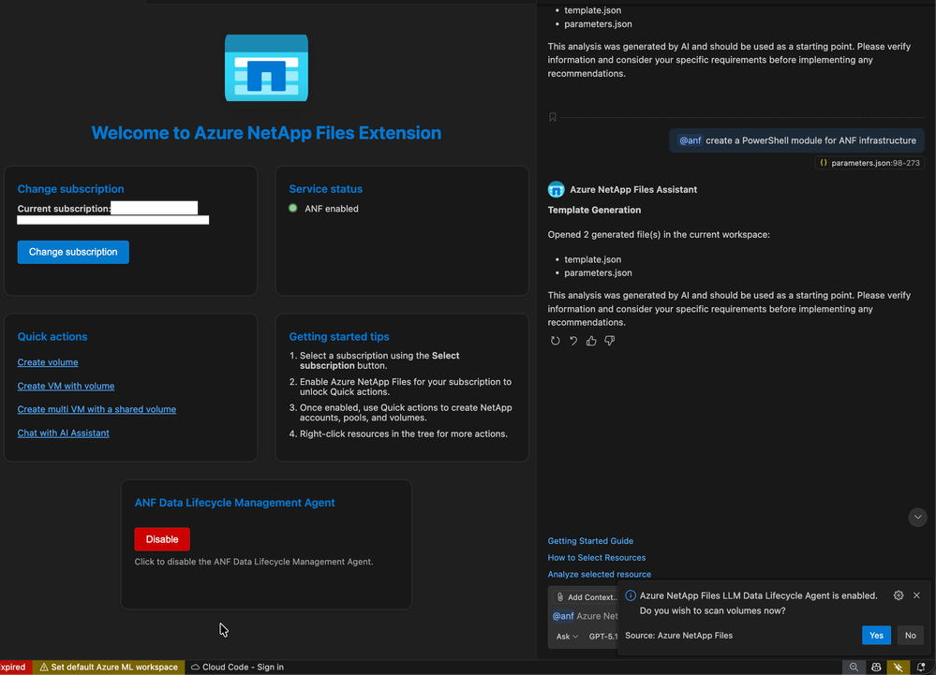
Task: Click the Azure NetApp Files logo
Action: coord(266,67)
